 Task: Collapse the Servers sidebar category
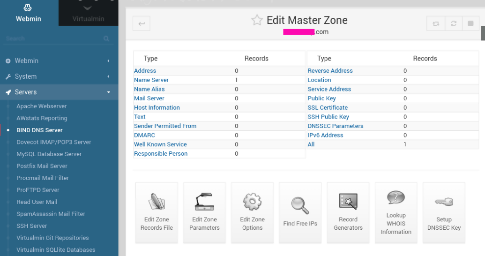(59, 92)
